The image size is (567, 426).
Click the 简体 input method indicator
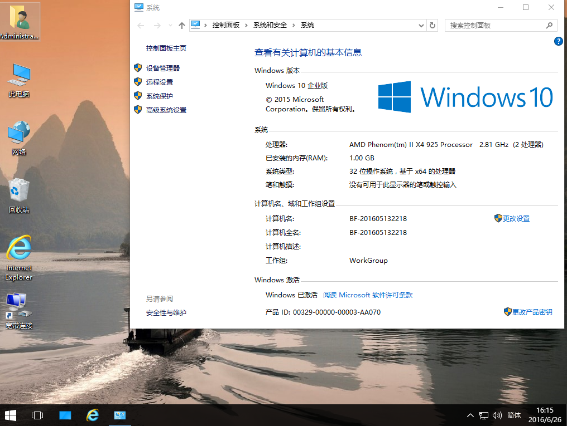click(x=514, y=415)
